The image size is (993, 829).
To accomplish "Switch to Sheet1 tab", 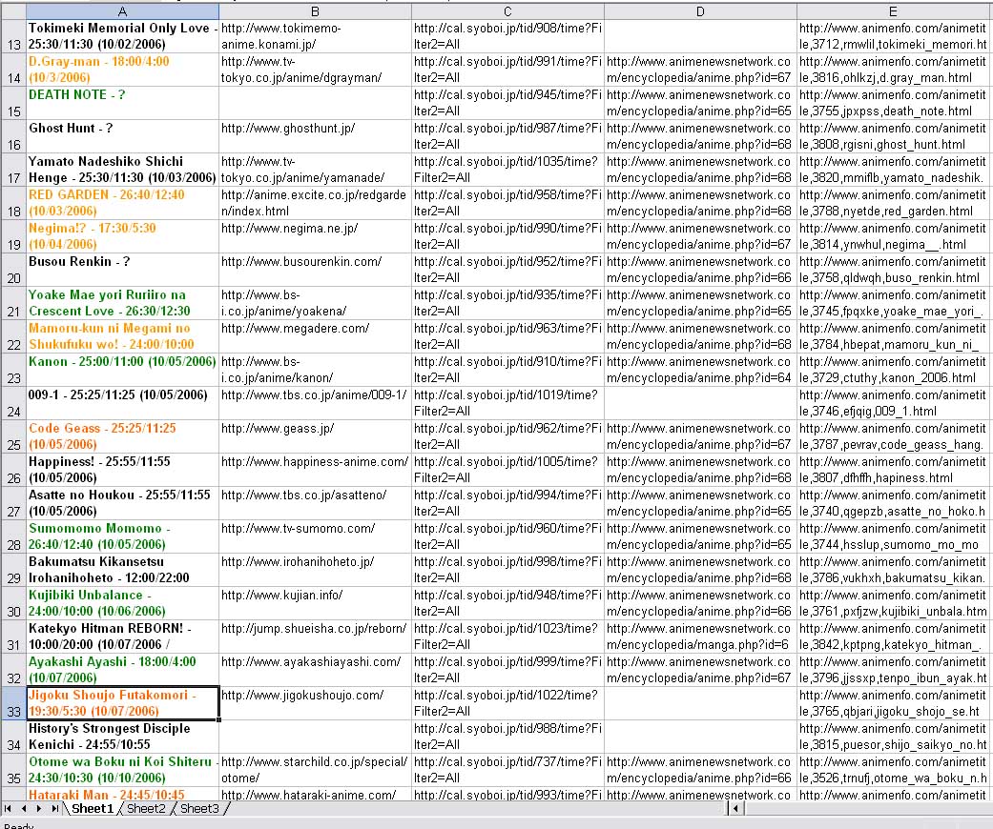I will tap(93, 808).
